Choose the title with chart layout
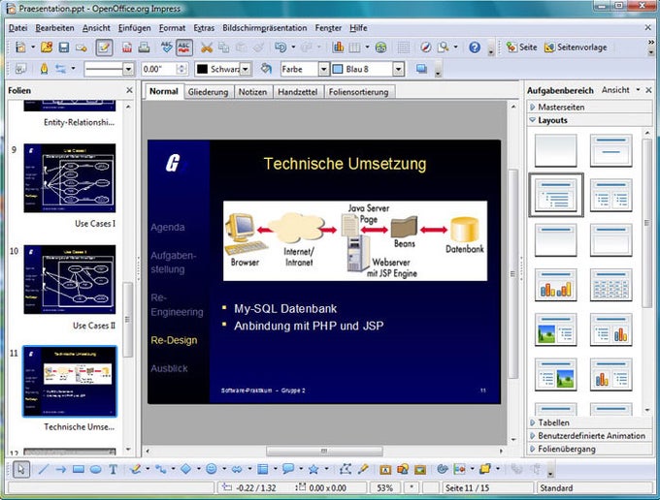 pyautogui.click(x=555, y=285)
